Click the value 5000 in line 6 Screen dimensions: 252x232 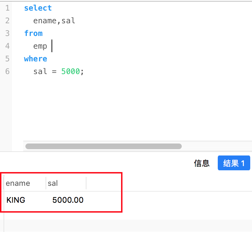(x=71, y=72)
